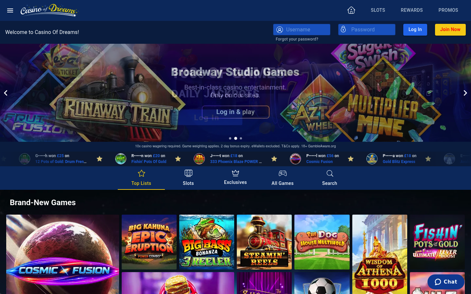The width and height of the screenshot is (471, 294).
Task: Click the Log in & play button
Action: click(x=235, y=112)
